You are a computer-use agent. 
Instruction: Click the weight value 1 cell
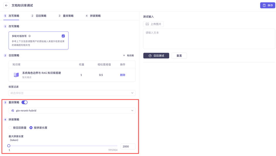[81, 75]
